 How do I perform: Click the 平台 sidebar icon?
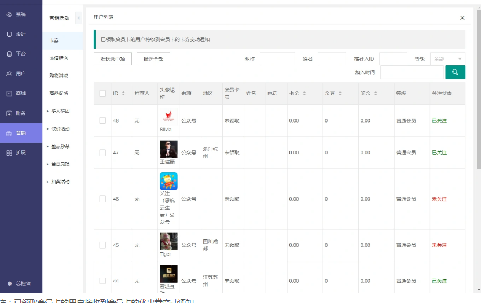[x=9, y=54]
